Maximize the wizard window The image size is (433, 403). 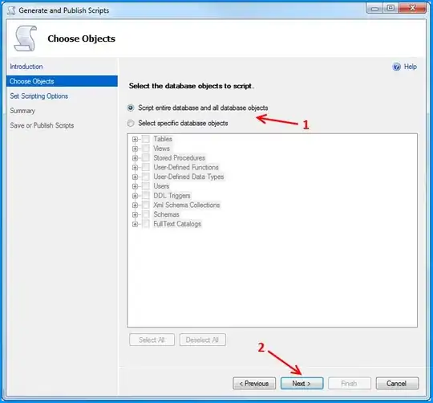pos(391,8)
